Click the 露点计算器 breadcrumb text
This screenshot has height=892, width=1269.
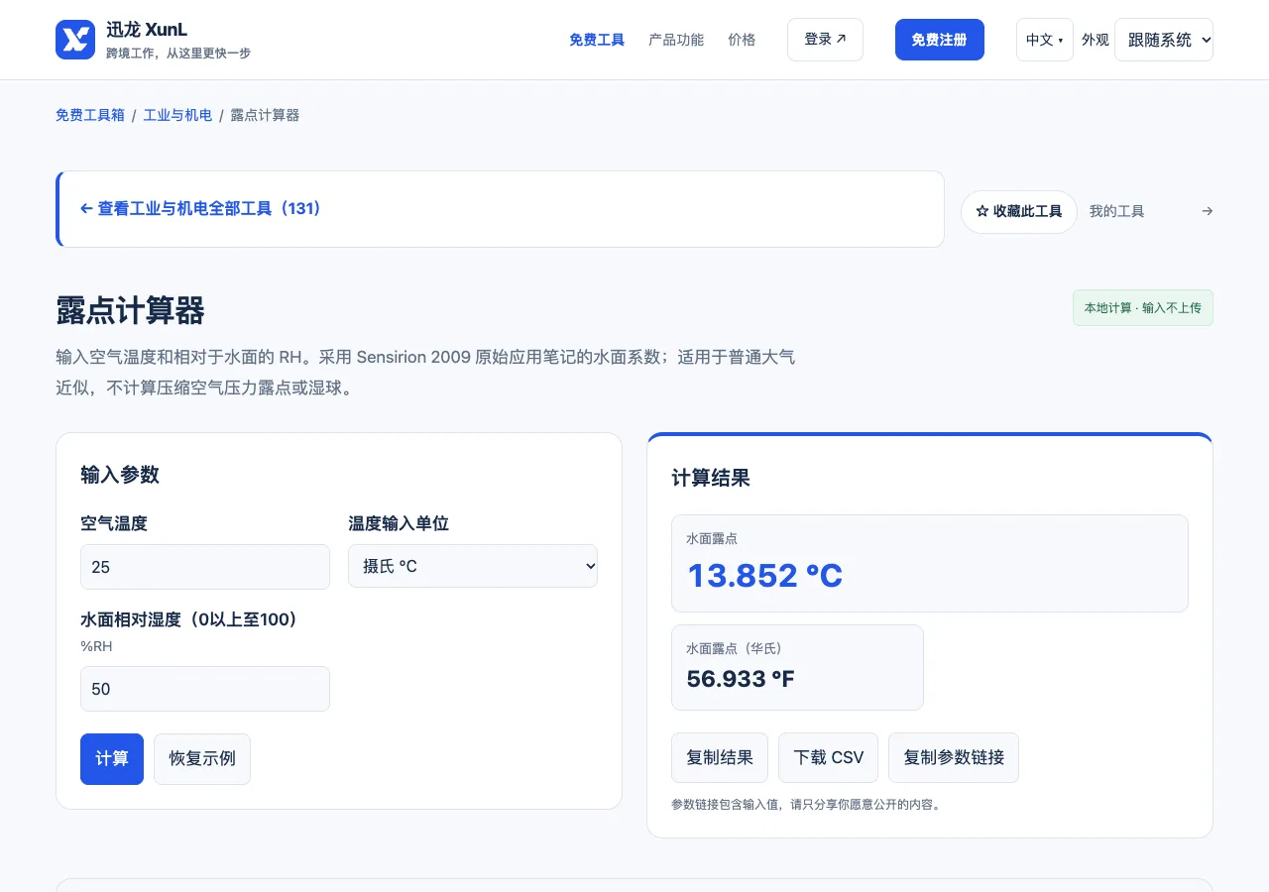(265, 115)
